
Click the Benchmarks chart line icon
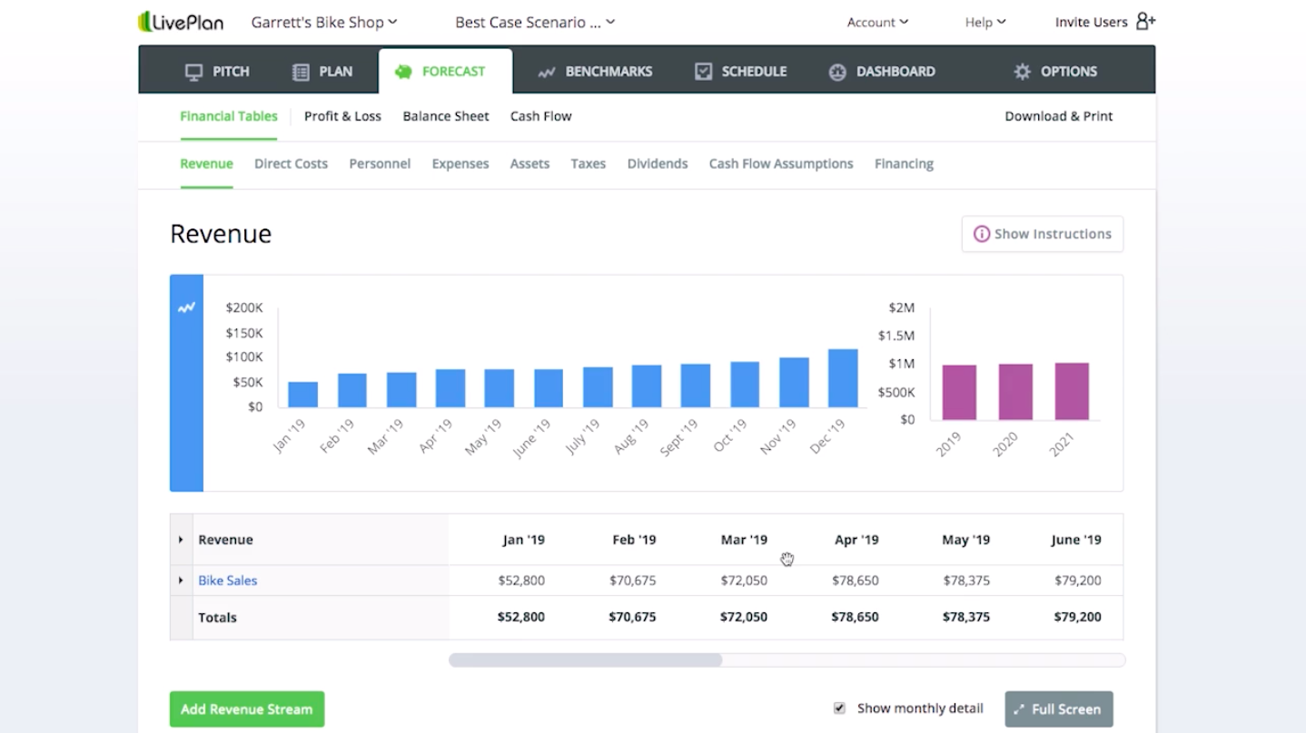[x=546, y=72]
